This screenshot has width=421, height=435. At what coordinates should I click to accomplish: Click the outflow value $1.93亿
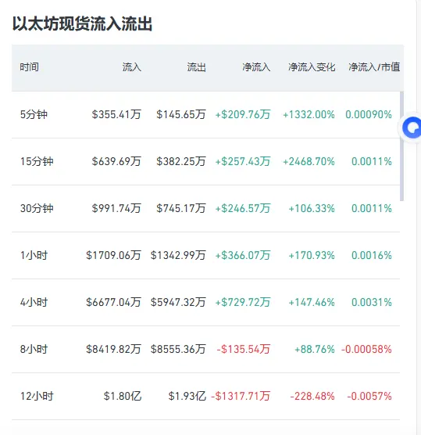(187, 396)
